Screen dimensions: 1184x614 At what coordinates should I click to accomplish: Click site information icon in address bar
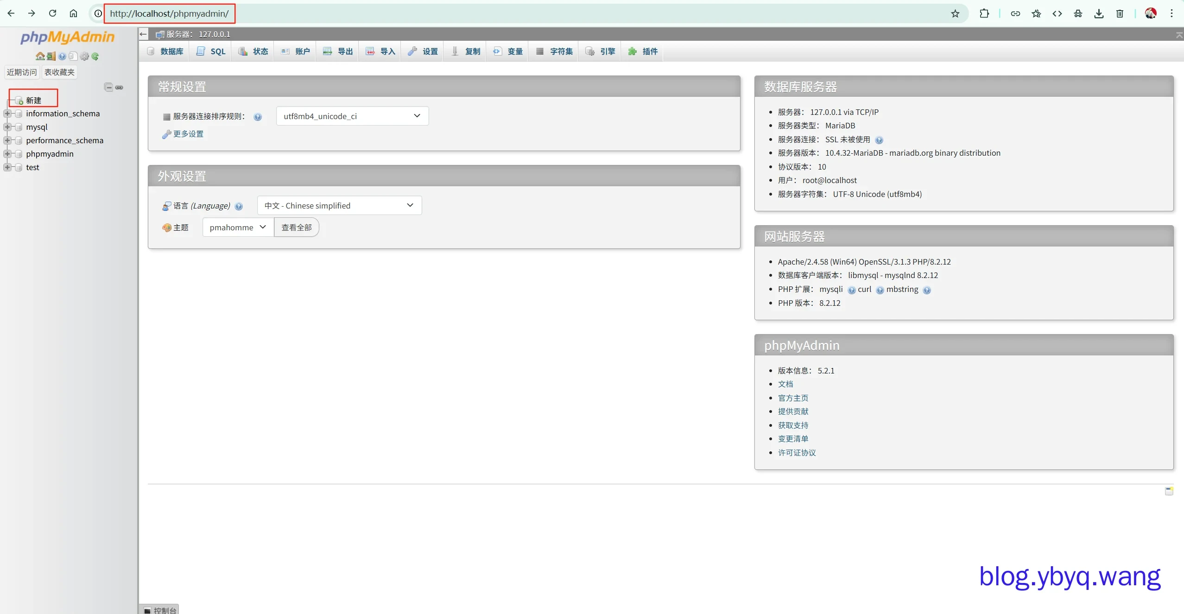coord(98,13)
